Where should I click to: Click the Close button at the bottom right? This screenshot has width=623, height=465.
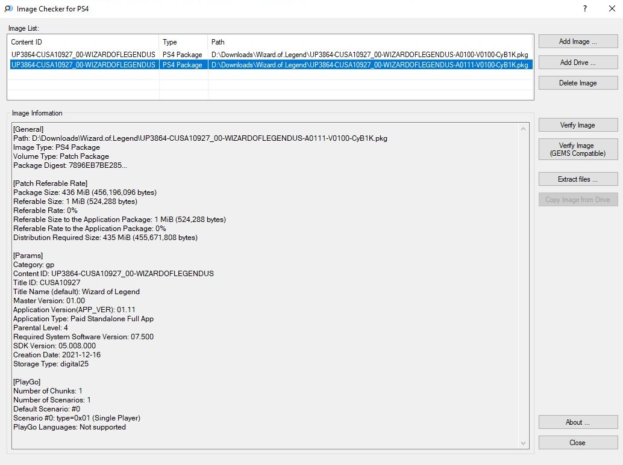click(x=578, y=442)
